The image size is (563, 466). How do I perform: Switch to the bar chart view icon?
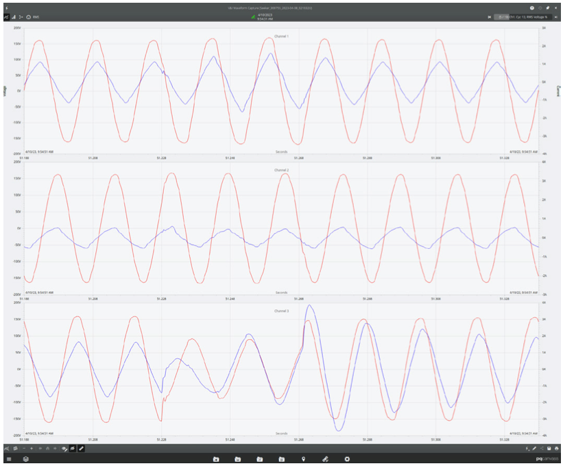[x=14, y=17]
